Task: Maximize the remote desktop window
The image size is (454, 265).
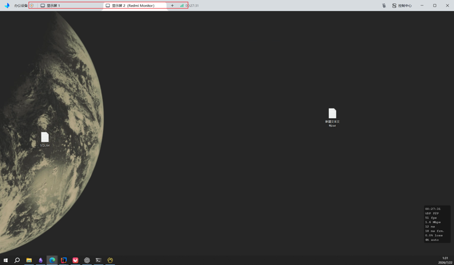Action: [x=434, y=5]
